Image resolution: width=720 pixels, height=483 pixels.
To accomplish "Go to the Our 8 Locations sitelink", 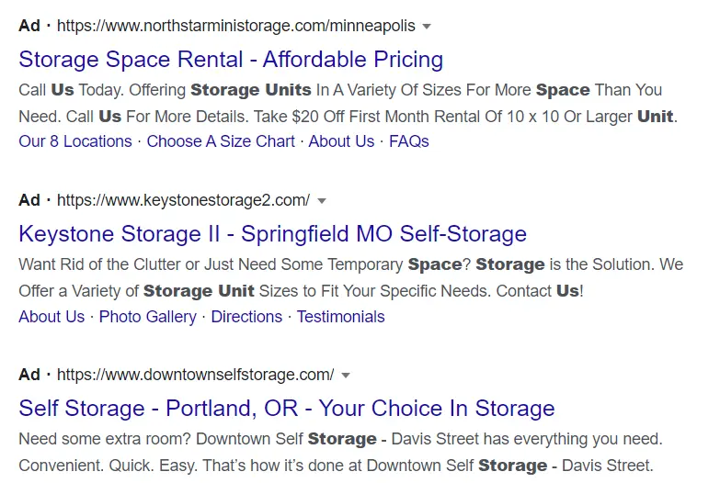I will (x=75, y=141).
